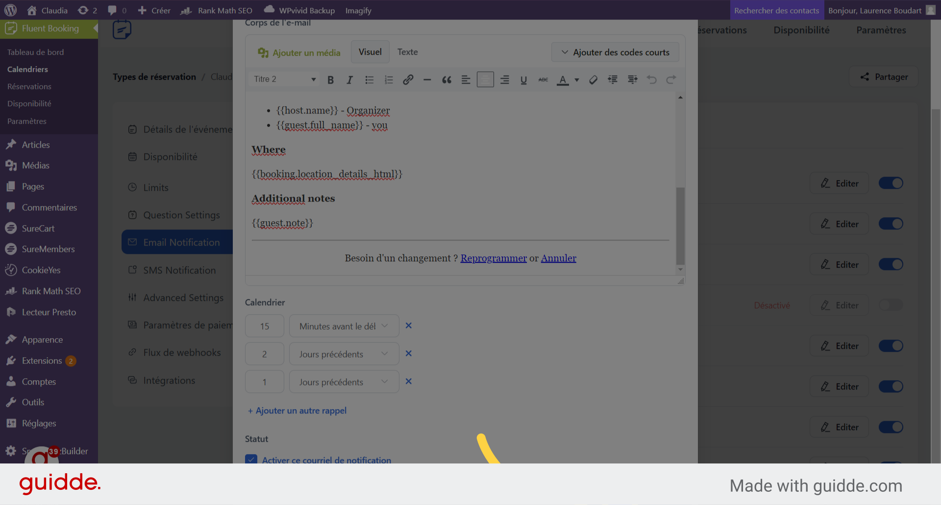Remove the 15 minutes reminder row
This screenshot has height=505, width=941.
click(408, 326)
